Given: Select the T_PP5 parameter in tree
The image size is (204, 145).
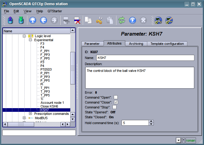Looking at the screenshot, I should pos(45,95).
